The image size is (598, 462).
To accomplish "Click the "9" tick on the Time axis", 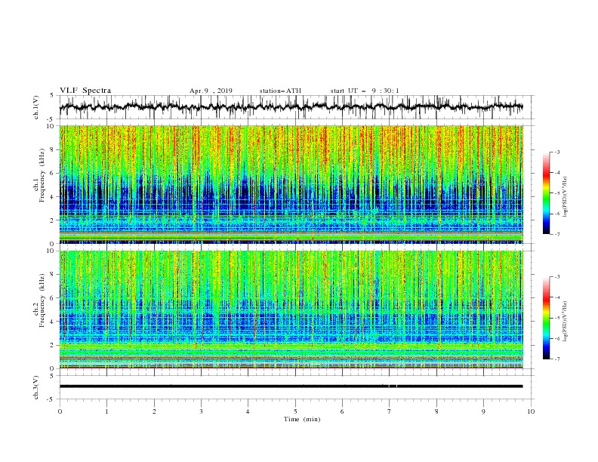I will tap(483, 411).
